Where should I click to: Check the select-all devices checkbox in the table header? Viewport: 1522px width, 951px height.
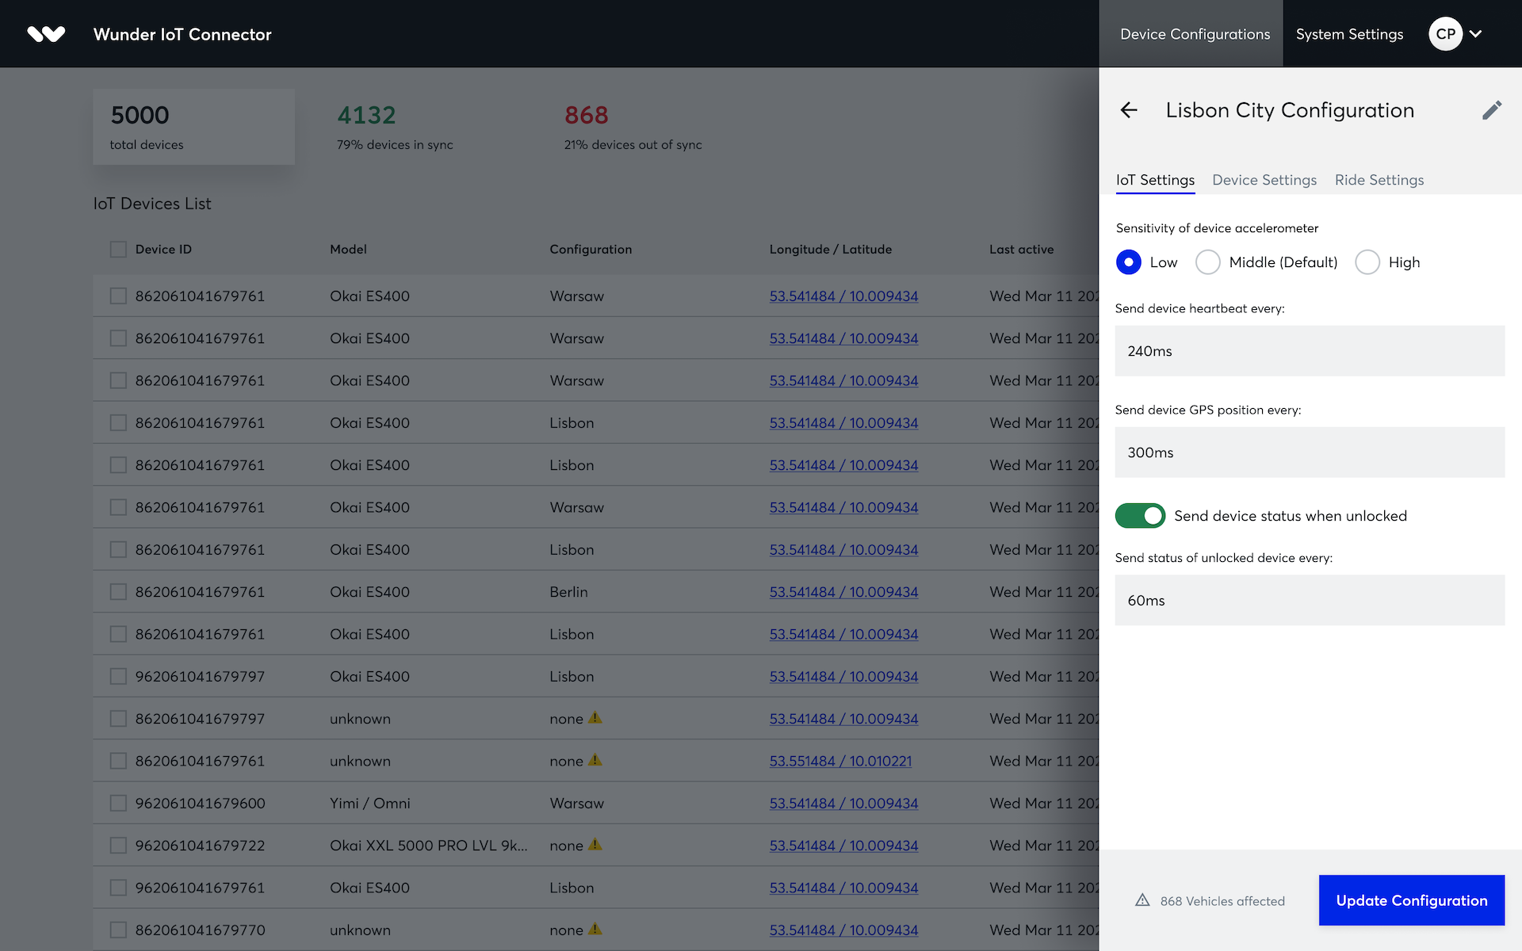118,249
